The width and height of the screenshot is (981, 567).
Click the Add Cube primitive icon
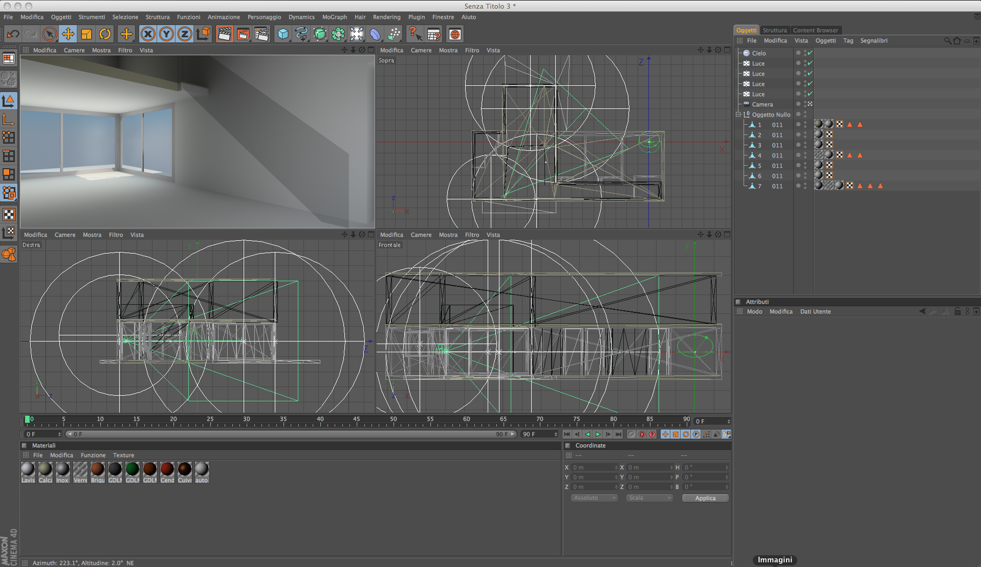[282, 34]
